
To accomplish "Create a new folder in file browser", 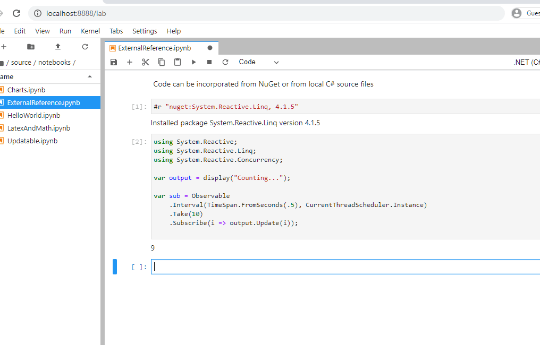I will [31, 47].
